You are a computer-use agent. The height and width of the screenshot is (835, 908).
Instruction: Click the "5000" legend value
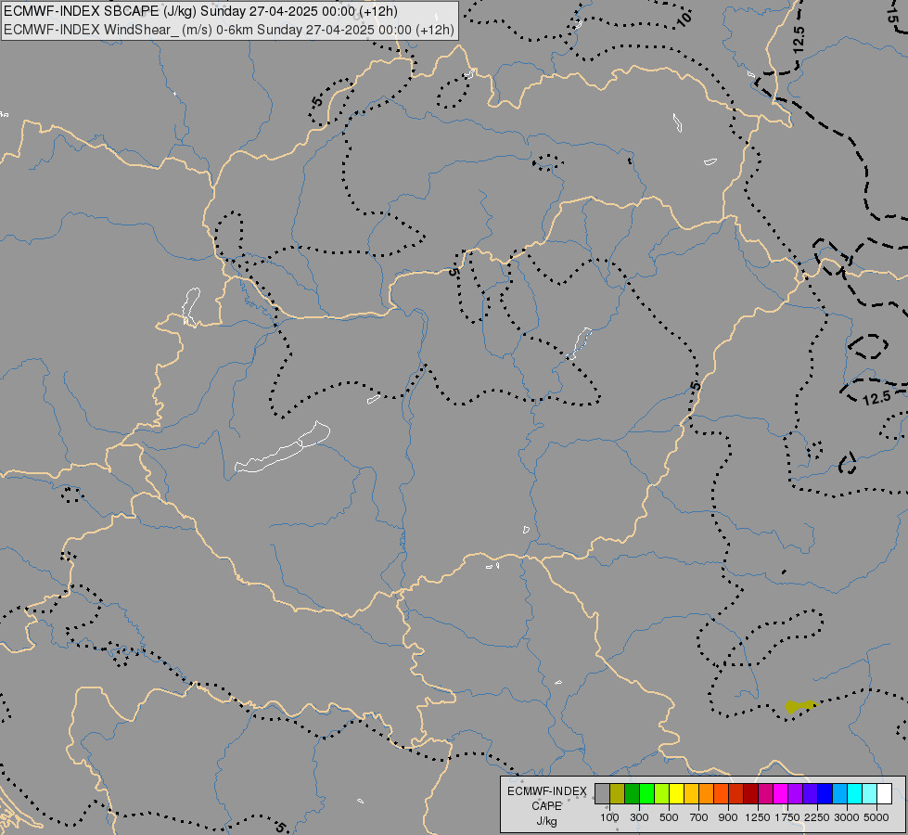pos(876,817)
